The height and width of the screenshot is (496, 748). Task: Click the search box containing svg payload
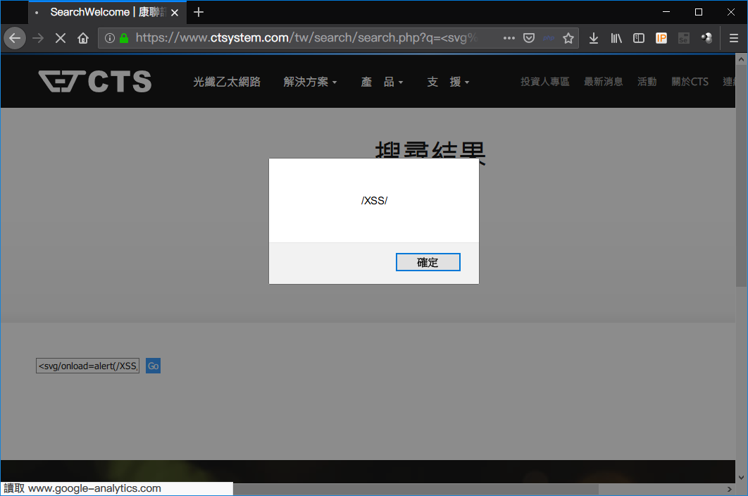88,366
